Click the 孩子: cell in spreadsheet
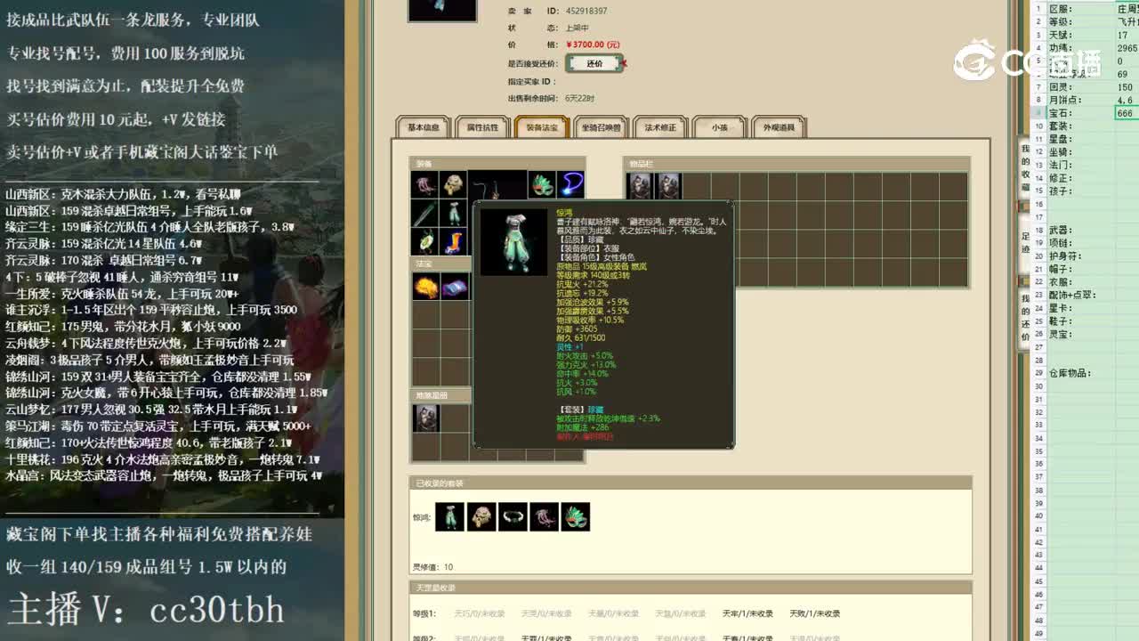This screenshot has width=1139, height=641. point(1080,191)
